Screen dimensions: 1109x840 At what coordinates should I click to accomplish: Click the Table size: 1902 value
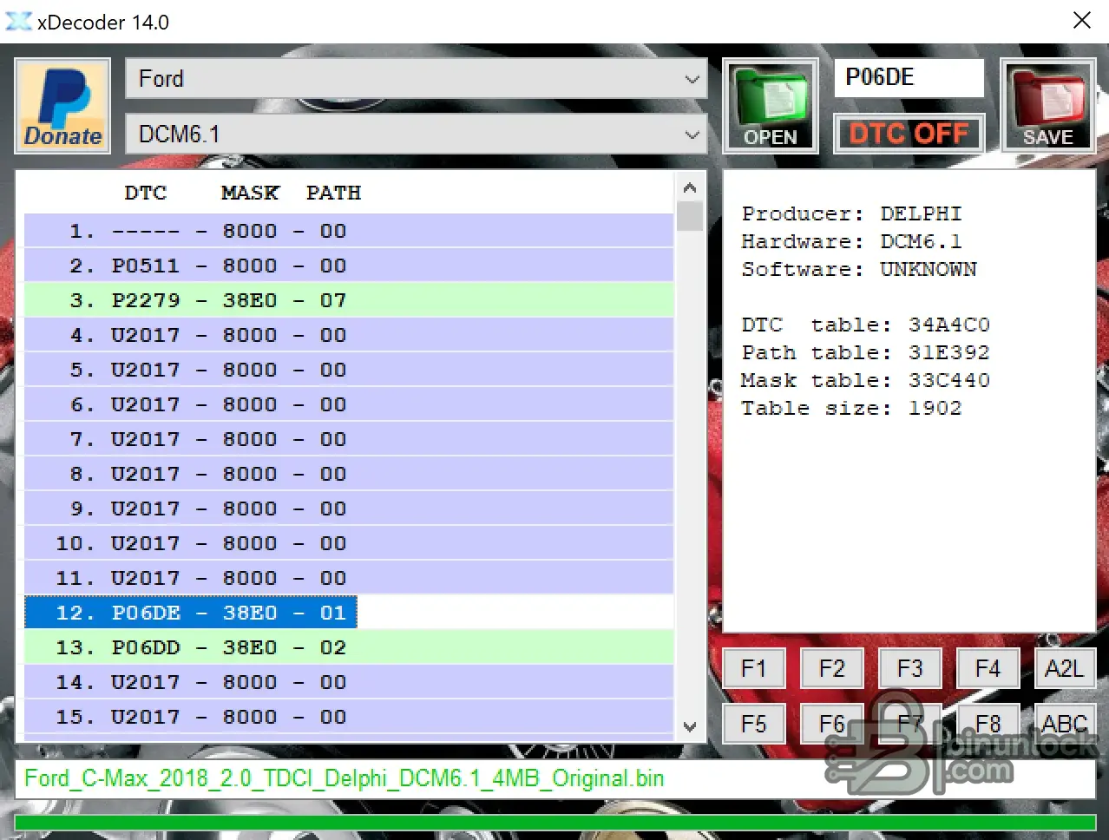tap(935, 408)
